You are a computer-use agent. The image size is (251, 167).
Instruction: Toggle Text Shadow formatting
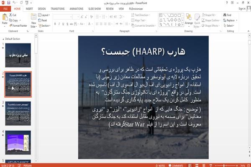click(x=67, y=24)
